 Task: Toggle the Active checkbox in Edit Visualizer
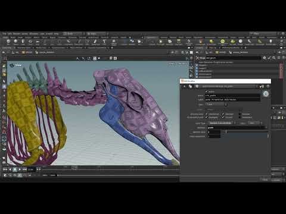point(206,92)
